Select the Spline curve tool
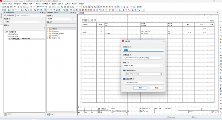Viewport: 222px width, 120px height. click(x=221, y=85)
